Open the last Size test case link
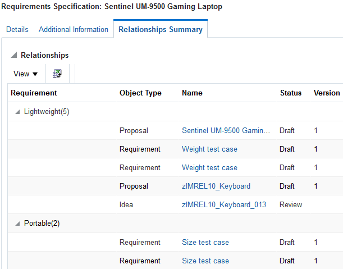The image size is (343, 269). click(x=205, y=261)
